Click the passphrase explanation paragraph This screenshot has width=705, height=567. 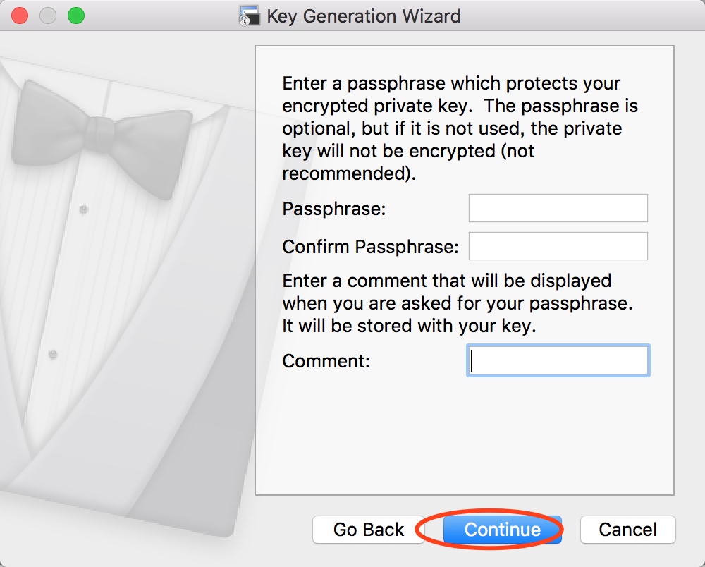460,128
